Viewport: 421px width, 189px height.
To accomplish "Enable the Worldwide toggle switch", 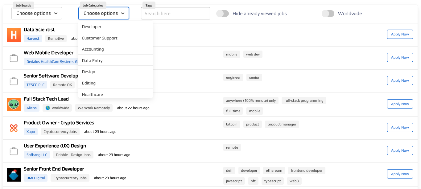I will coord(328,14).
